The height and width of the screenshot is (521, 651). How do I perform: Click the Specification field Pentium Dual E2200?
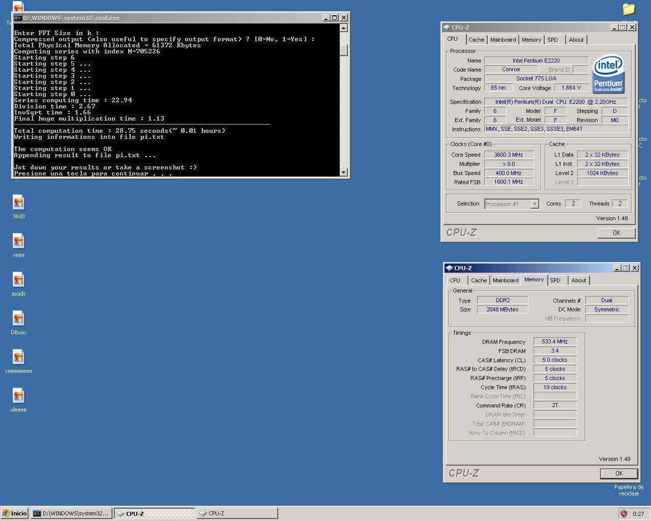pyautogui.click(x=556, y=102)
